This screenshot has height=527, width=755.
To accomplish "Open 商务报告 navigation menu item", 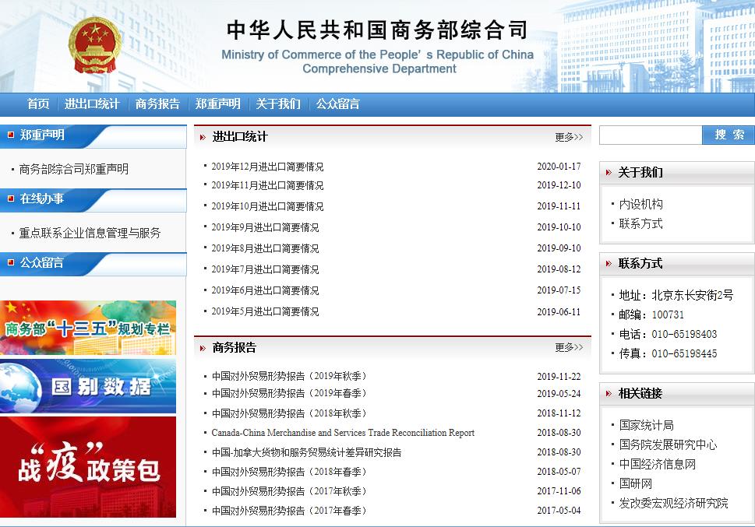I will (x=157, y=104).
